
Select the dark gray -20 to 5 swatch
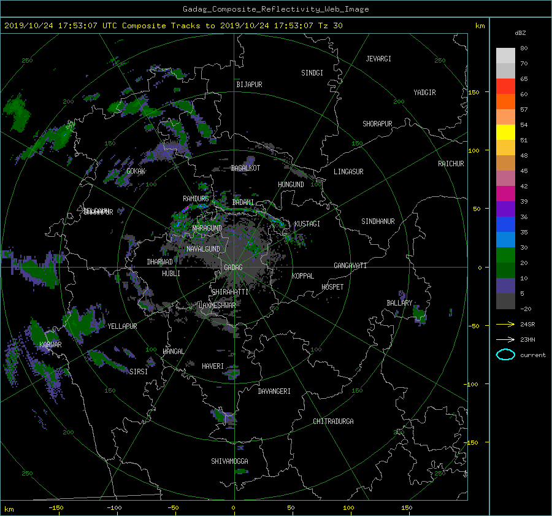click(x=505, y=301)
